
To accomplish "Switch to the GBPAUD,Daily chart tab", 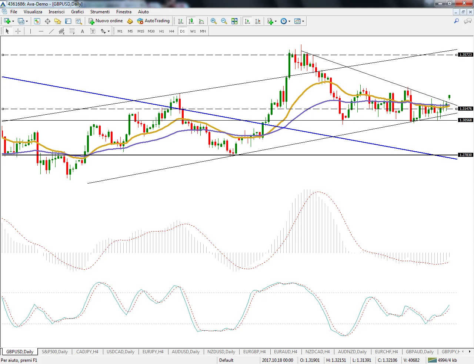I will [x=420, y=352].
